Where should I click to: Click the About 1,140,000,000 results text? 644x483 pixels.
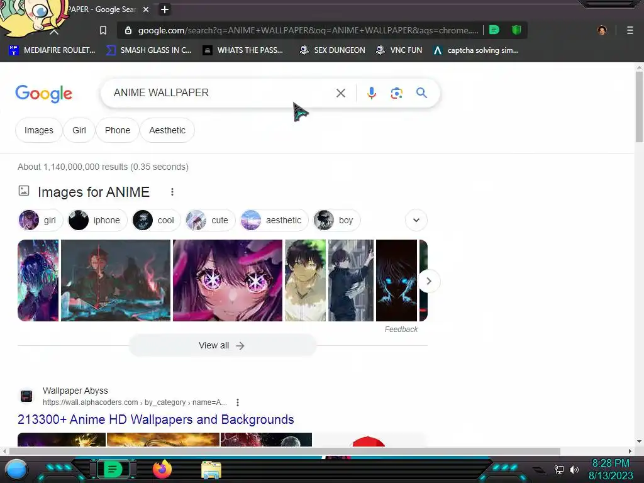(103, 167)
